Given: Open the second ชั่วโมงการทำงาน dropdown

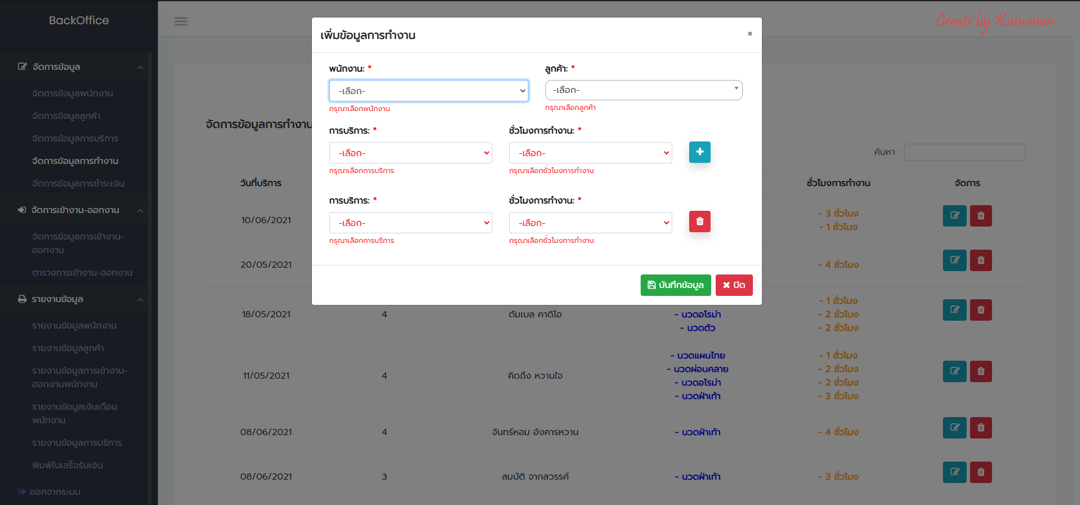Looking at the screenshot, I should tap(590, 223).
